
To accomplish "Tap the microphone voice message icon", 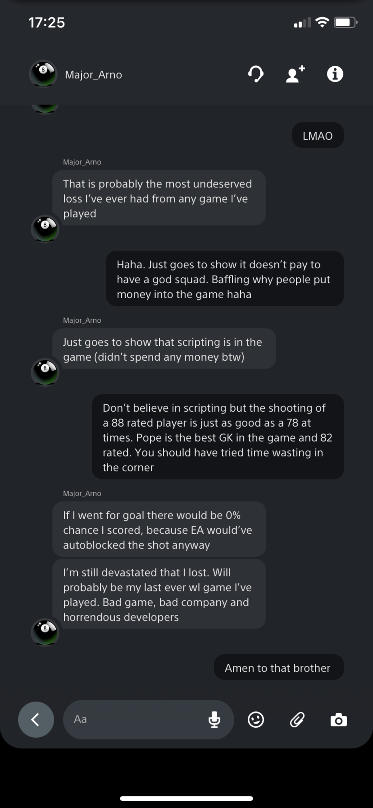I will 214,719.
